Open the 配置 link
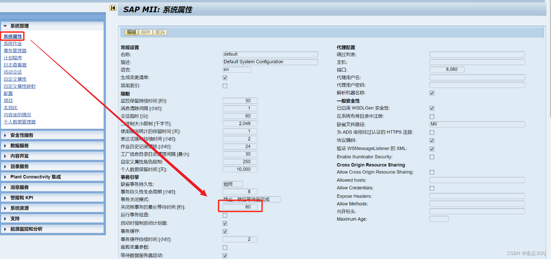The image size is (551, 259). point(8,93)
